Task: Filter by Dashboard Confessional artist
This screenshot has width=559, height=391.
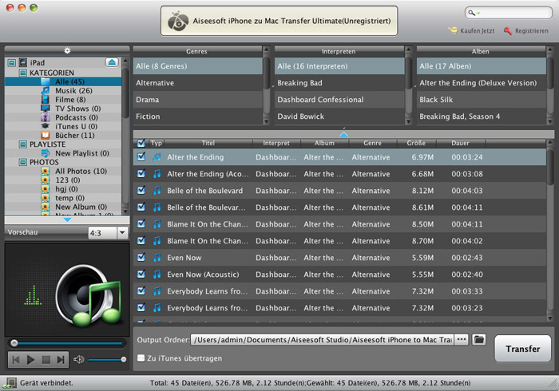Action: (339, 100)
